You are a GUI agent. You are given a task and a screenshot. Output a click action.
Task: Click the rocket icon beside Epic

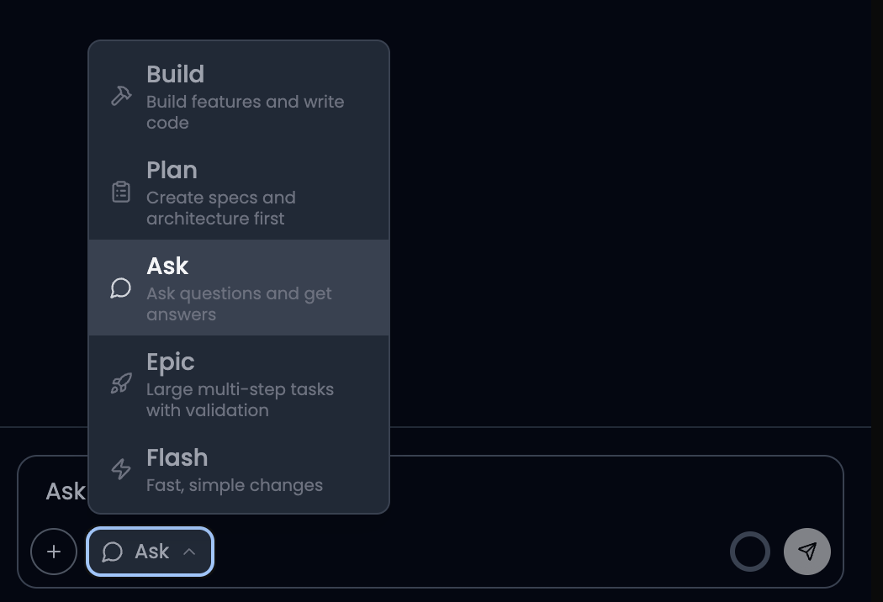[x=121, y=383]
